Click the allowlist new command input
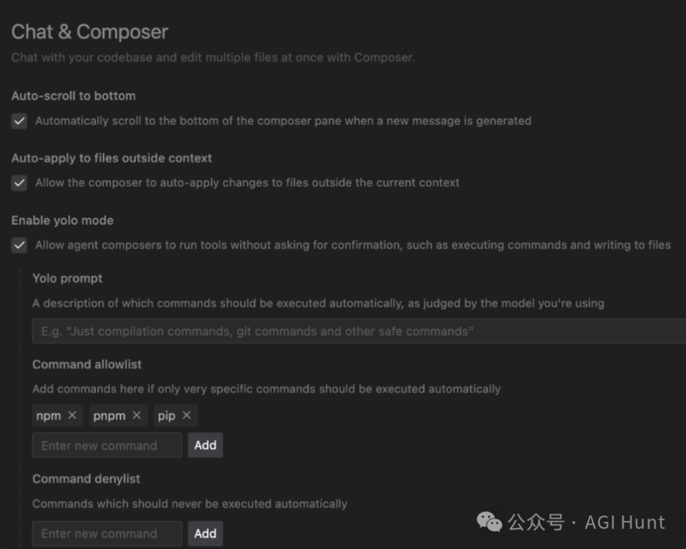This screenshot has height=549, width=686. pyautogui.click(x=107, y=446)
